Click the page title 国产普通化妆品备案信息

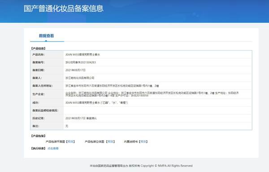tap(64, 8)
